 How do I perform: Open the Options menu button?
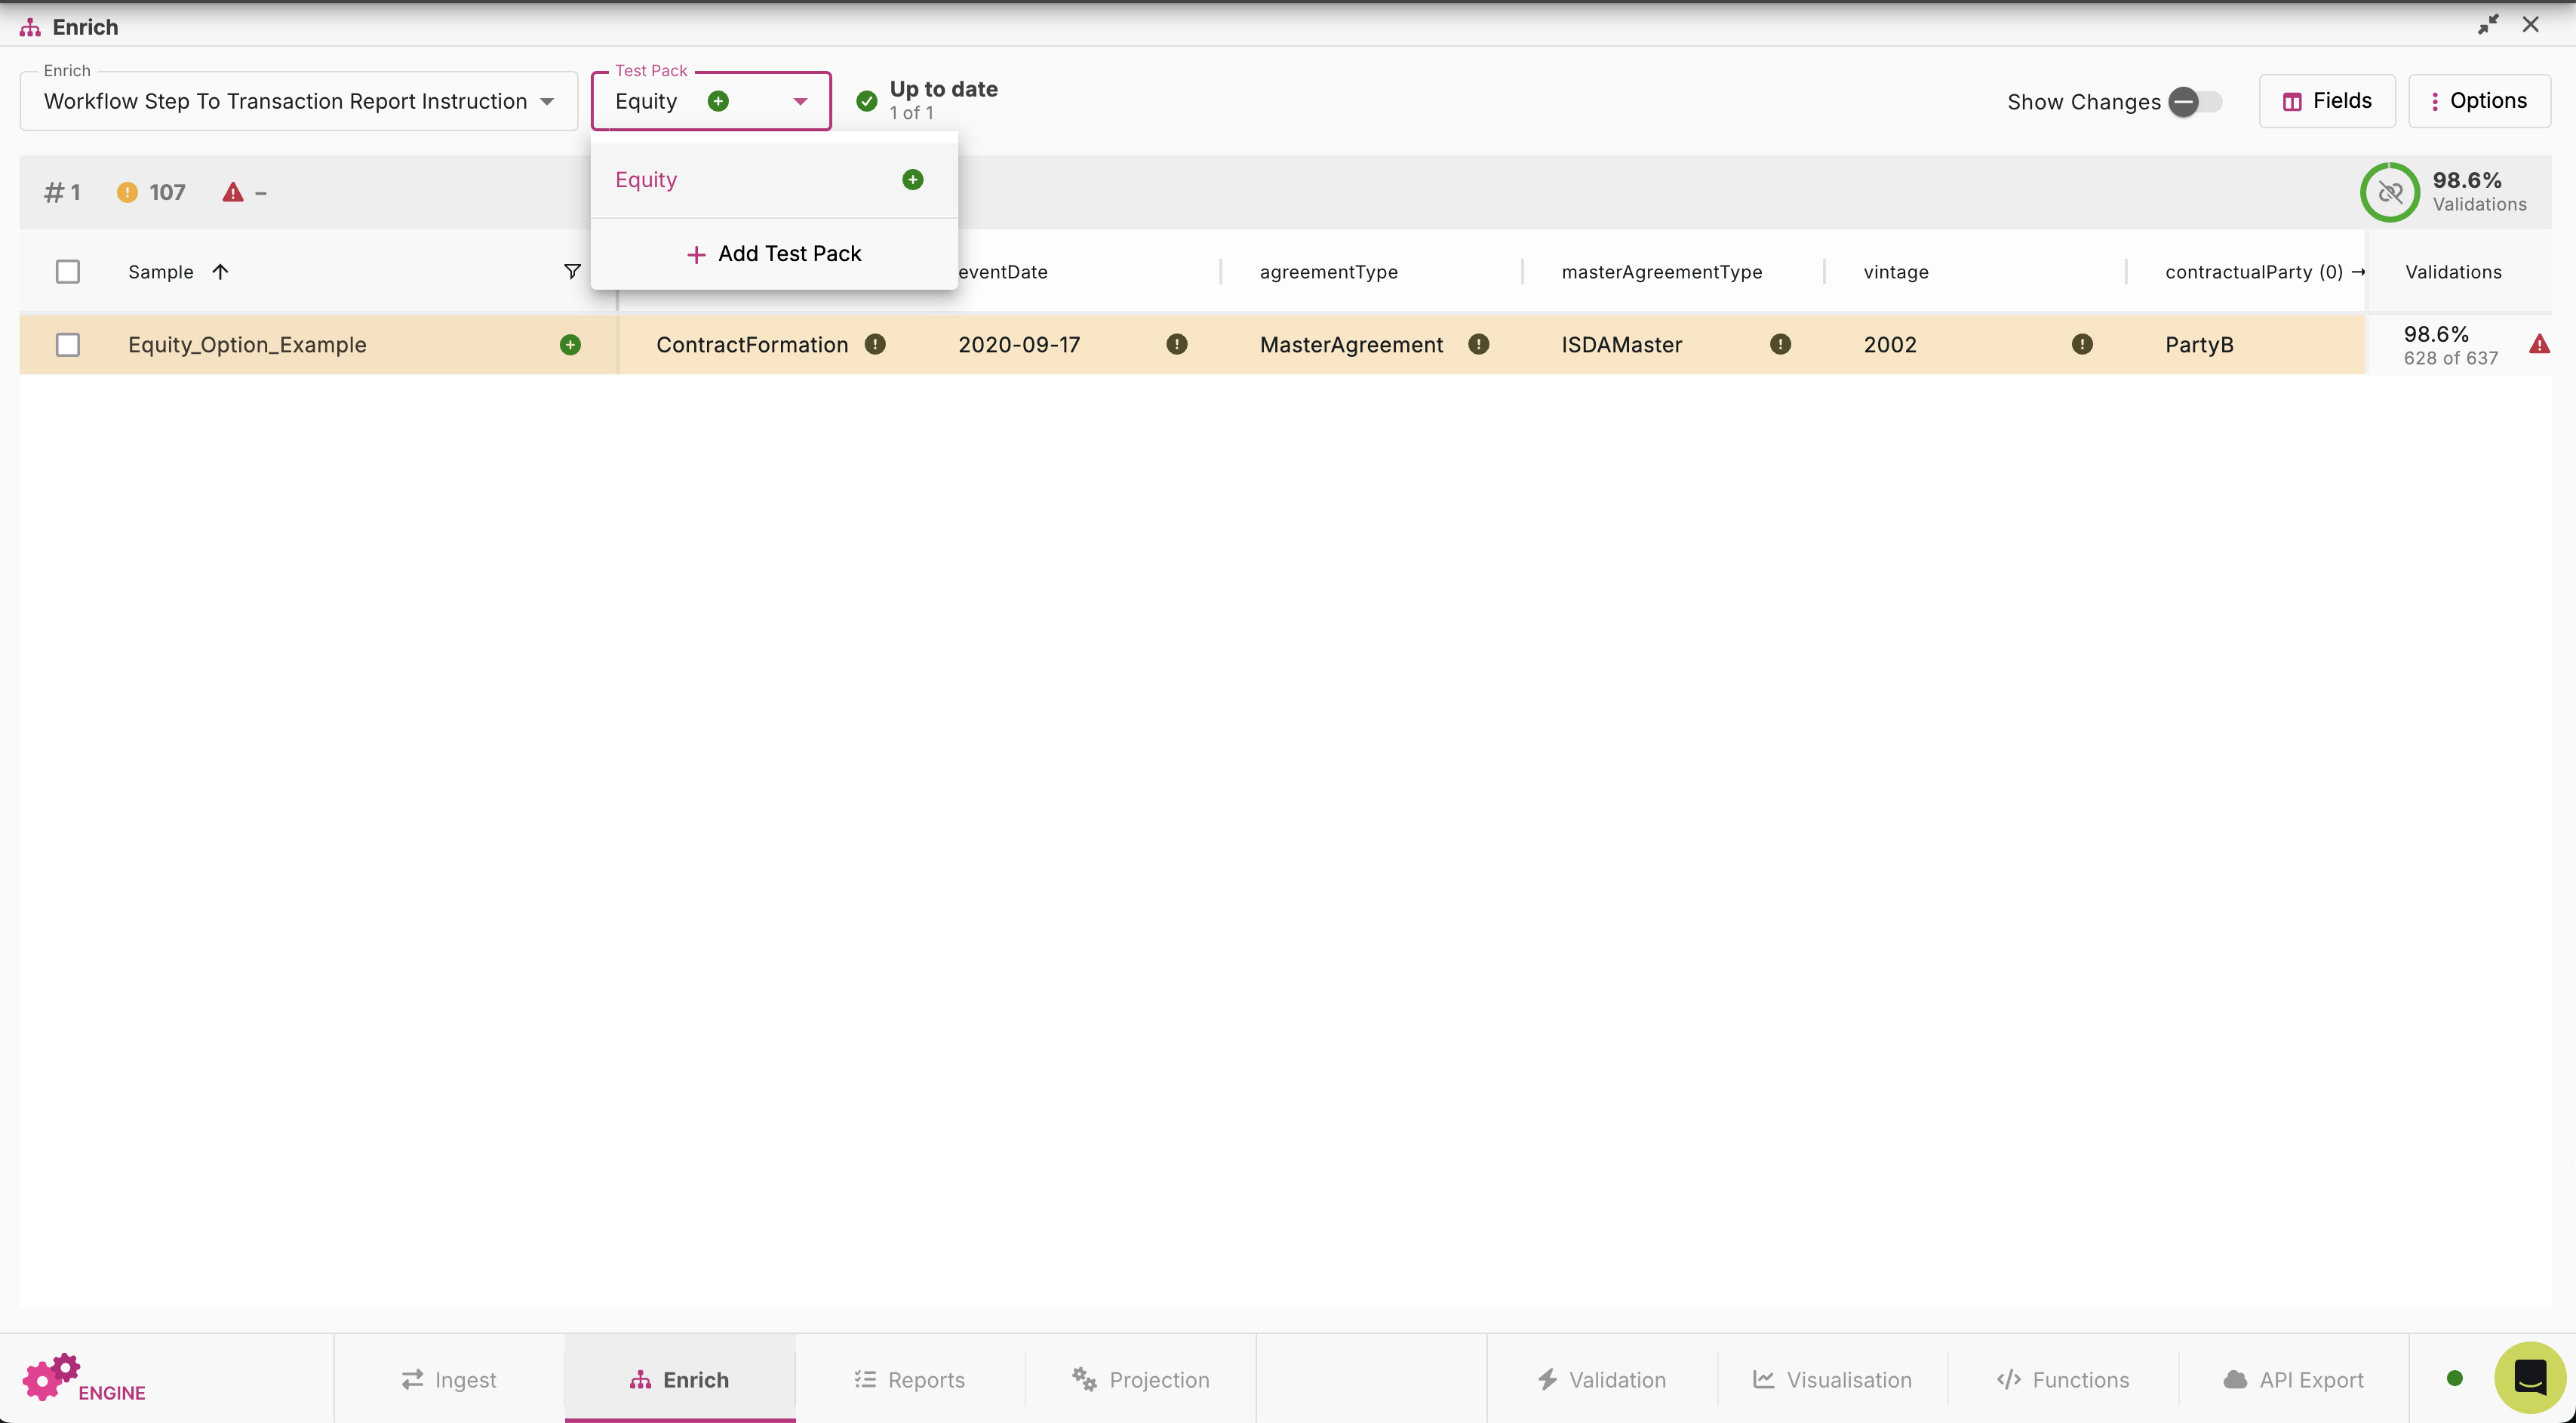(x=2479, y=101)
